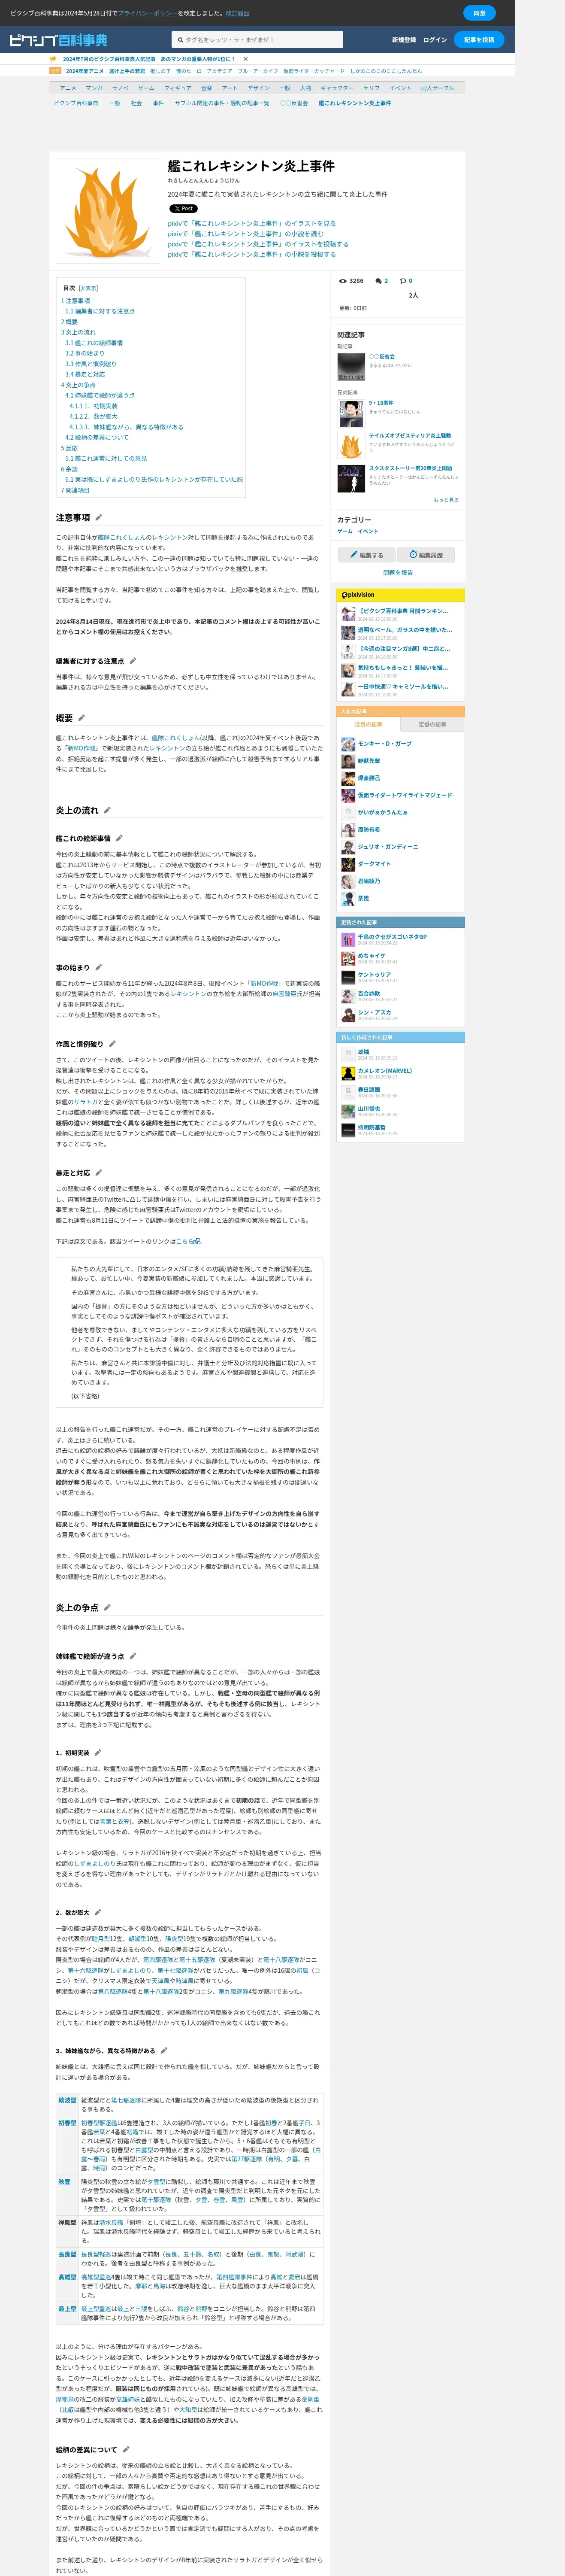Click the 新規登録 header link

point(404,40)
